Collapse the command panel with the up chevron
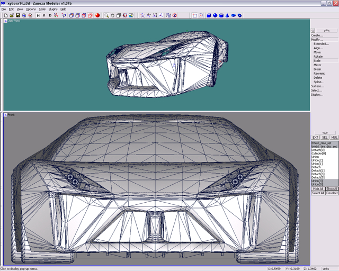Screen dimensions: 339x271 tap(326, 31)
